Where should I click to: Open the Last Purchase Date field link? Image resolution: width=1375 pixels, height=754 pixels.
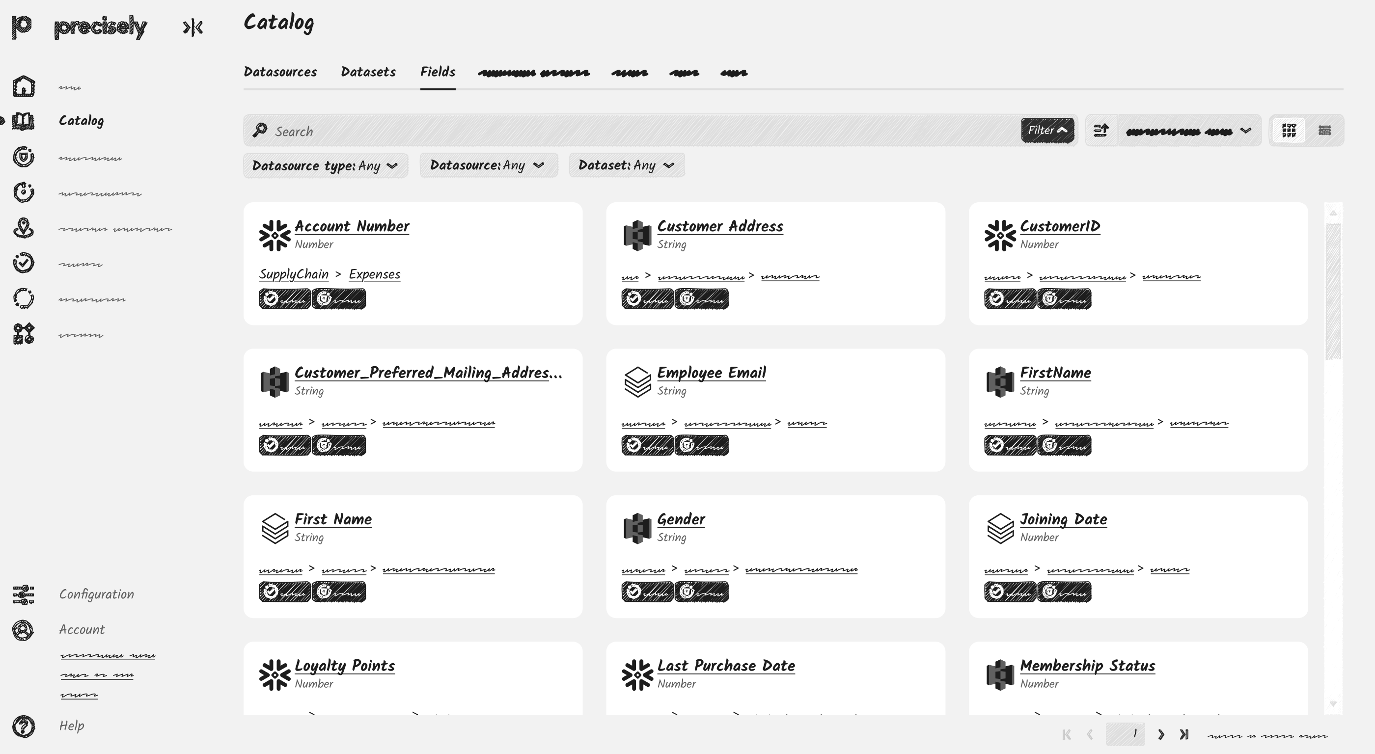tap(726, 666)
